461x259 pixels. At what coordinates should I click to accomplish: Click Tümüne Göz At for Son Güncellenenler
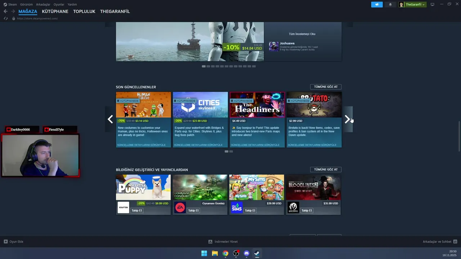(326, 87)
